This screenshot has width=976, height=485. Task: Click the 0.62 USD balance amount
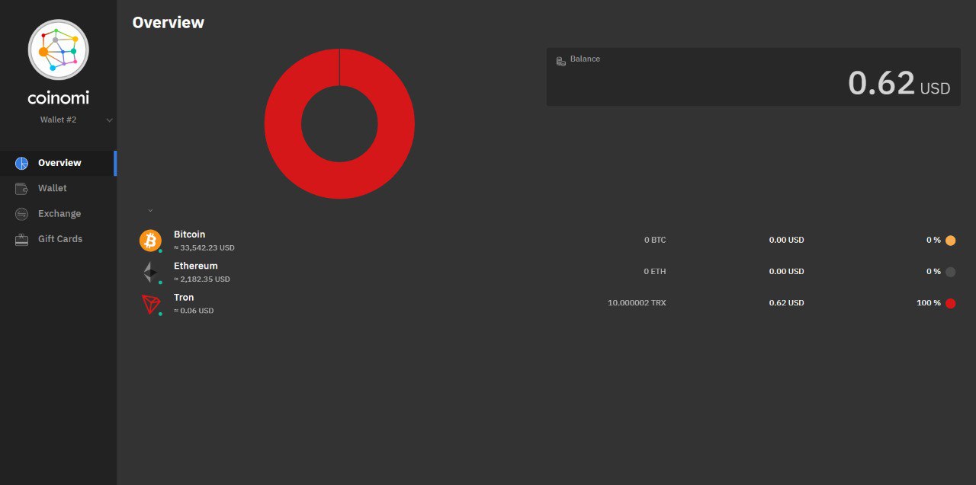[899, 82]
